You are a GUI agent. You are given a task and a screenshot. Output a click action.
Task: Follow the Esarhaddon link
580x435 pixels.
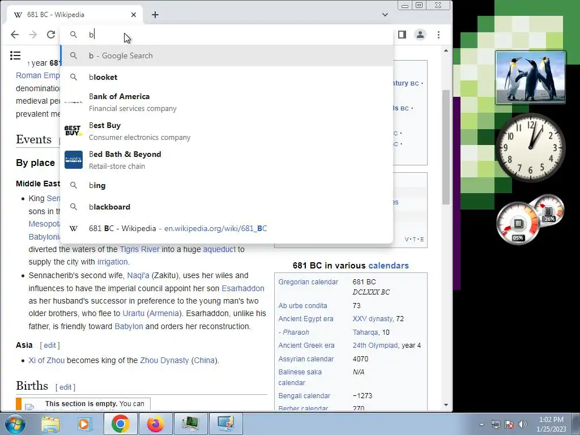click(242, 288)
